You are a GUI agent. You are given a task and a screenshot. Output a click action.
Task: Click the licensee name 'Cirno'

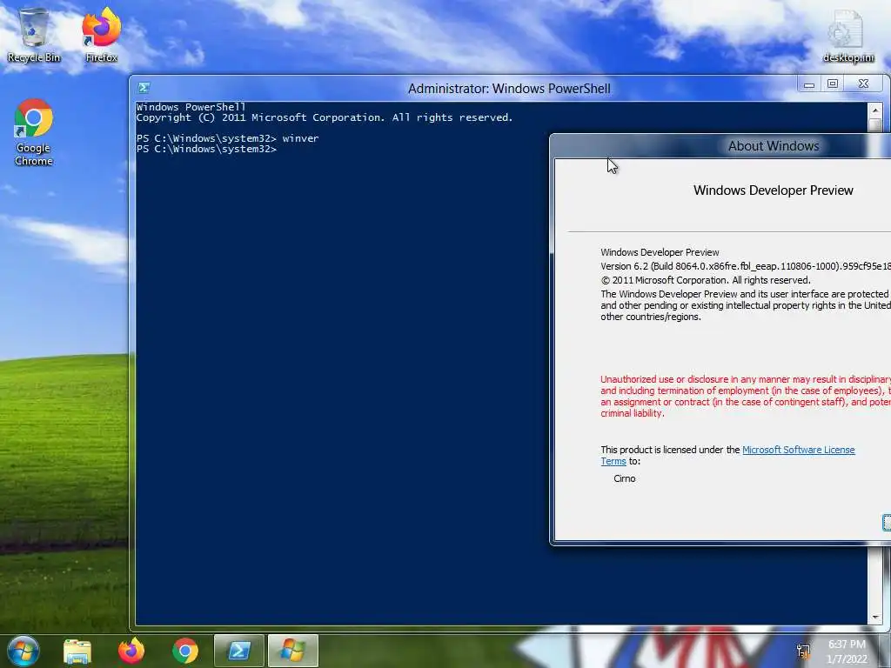pos(625,478)
